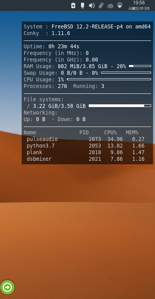Open the volume speaker tray icon
The height and width of the screenshot is (299, 155).
(91, 5)
